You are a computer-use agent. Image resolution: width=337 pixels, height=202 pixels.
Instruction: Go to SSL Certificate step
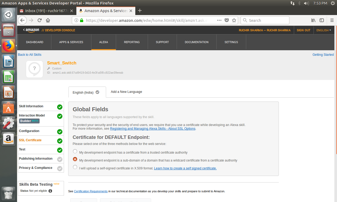[41, 140]
